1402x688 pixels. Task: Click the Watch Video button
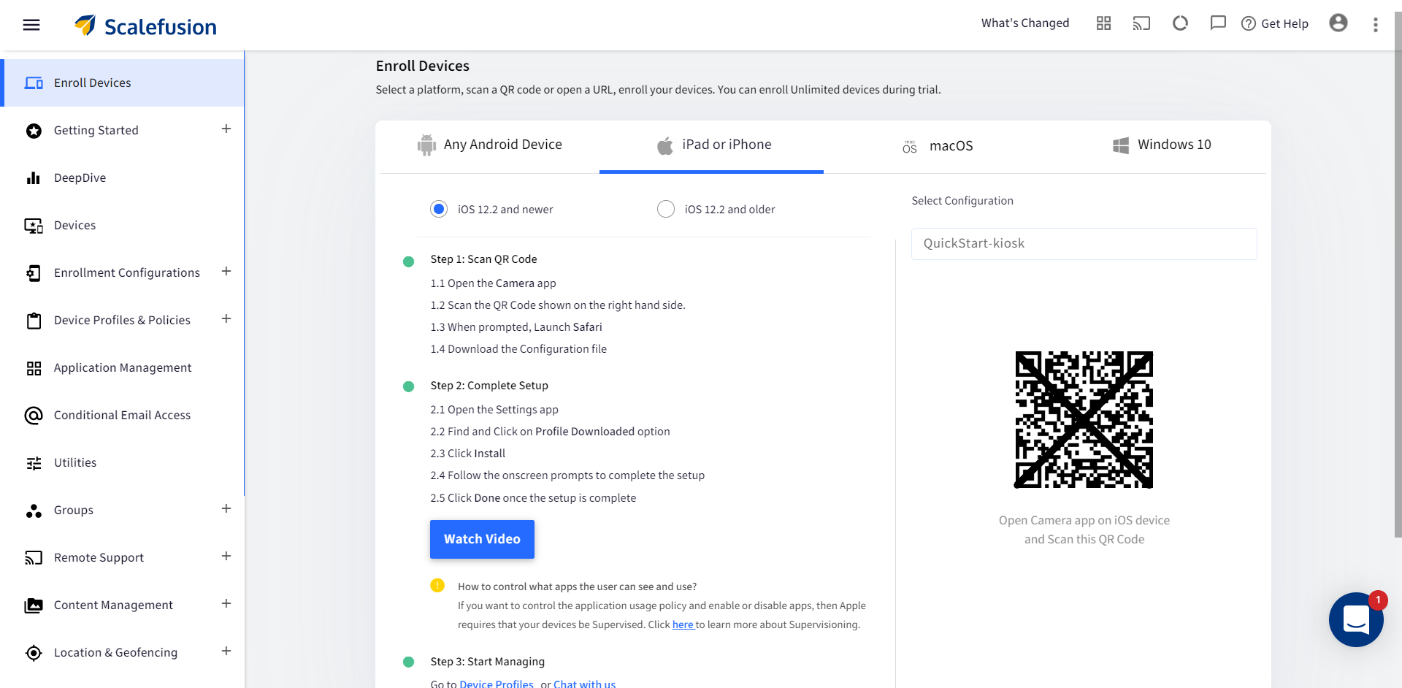(x=482, y=539)
